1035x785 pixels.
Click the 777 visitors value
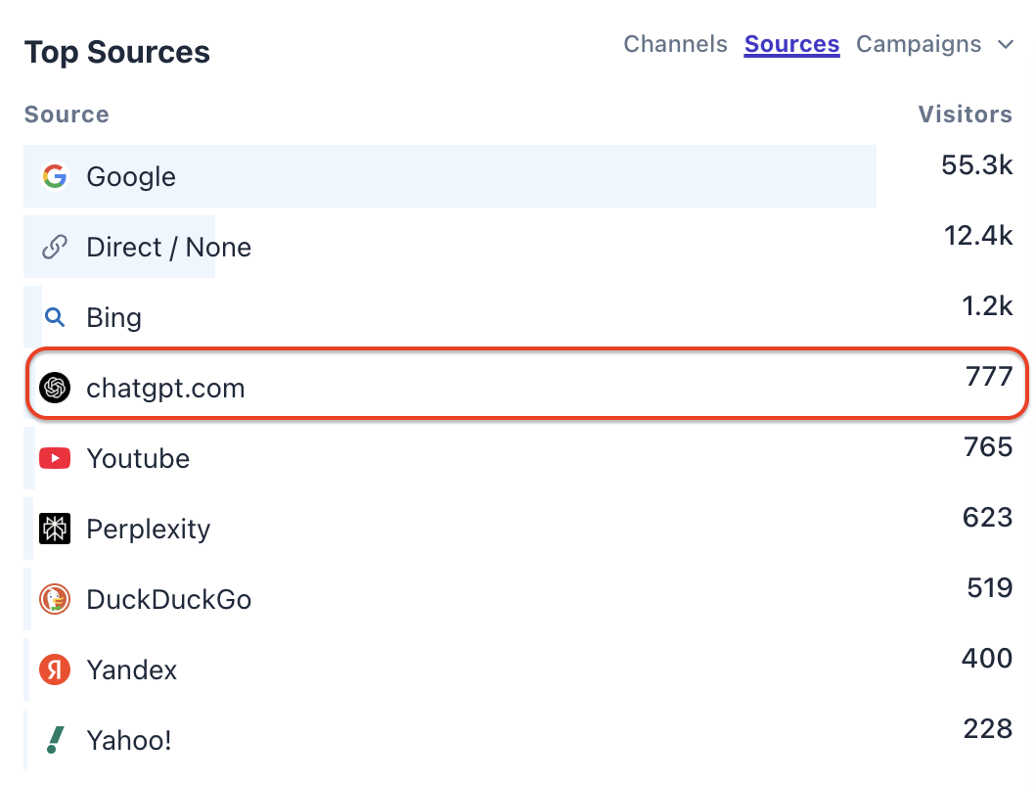989,376
